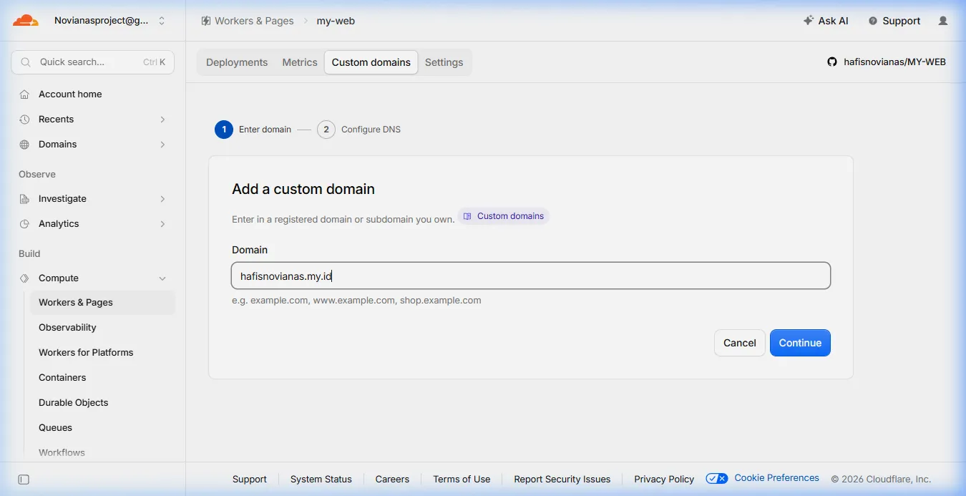Select the Custom domains tab

371,62
